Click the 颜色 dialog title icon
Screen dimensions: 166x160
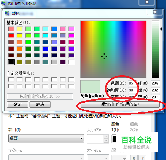[7, 14]
